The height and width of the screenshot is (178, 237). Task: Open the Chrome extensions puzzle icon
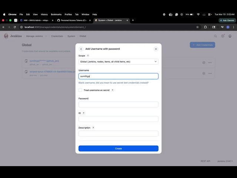point(205,27)
